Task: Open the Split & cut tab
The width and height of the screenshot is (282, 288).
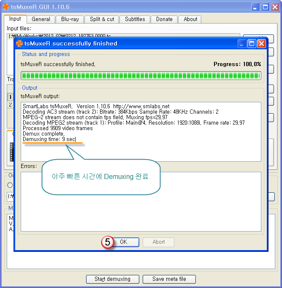Action: click(102, 19)
